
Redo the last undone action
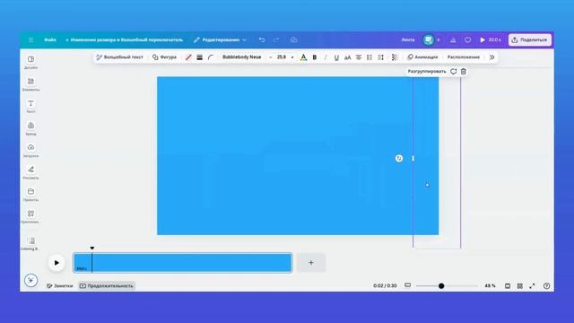276,39
